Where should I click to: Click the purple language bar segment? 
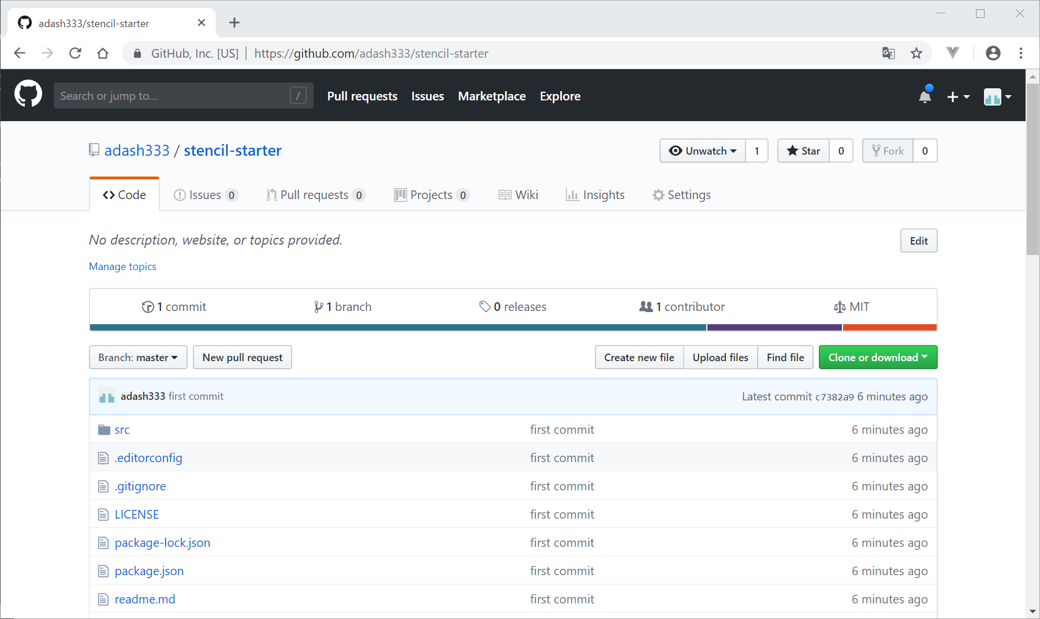pyautogui.click(x=774, y=328)
